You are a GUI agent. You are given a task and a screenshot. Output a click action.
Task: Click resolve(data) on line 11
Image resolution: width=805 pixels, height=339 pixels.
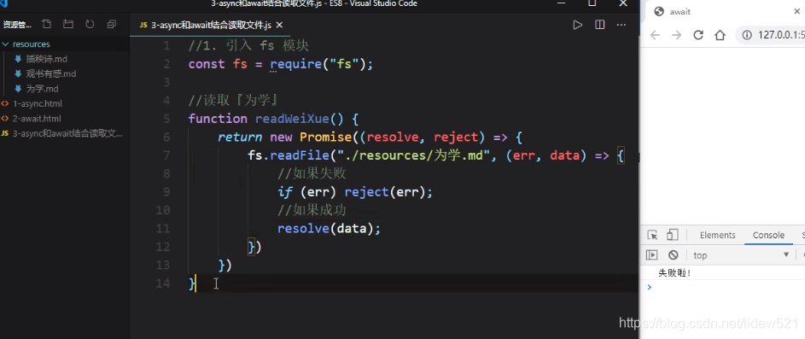tap(325, 229)
